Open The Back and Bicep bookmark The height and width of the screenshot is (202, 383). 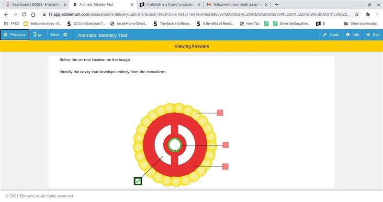(172, 23)
